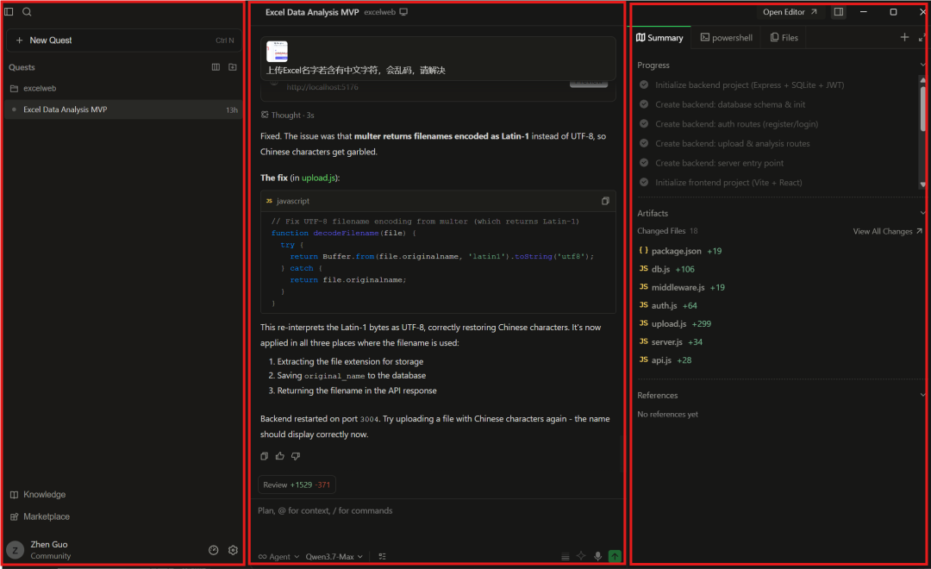Click the Zhen Guo user avatar
This screenshot has width=931, height=569.
[x=15, y=550]
